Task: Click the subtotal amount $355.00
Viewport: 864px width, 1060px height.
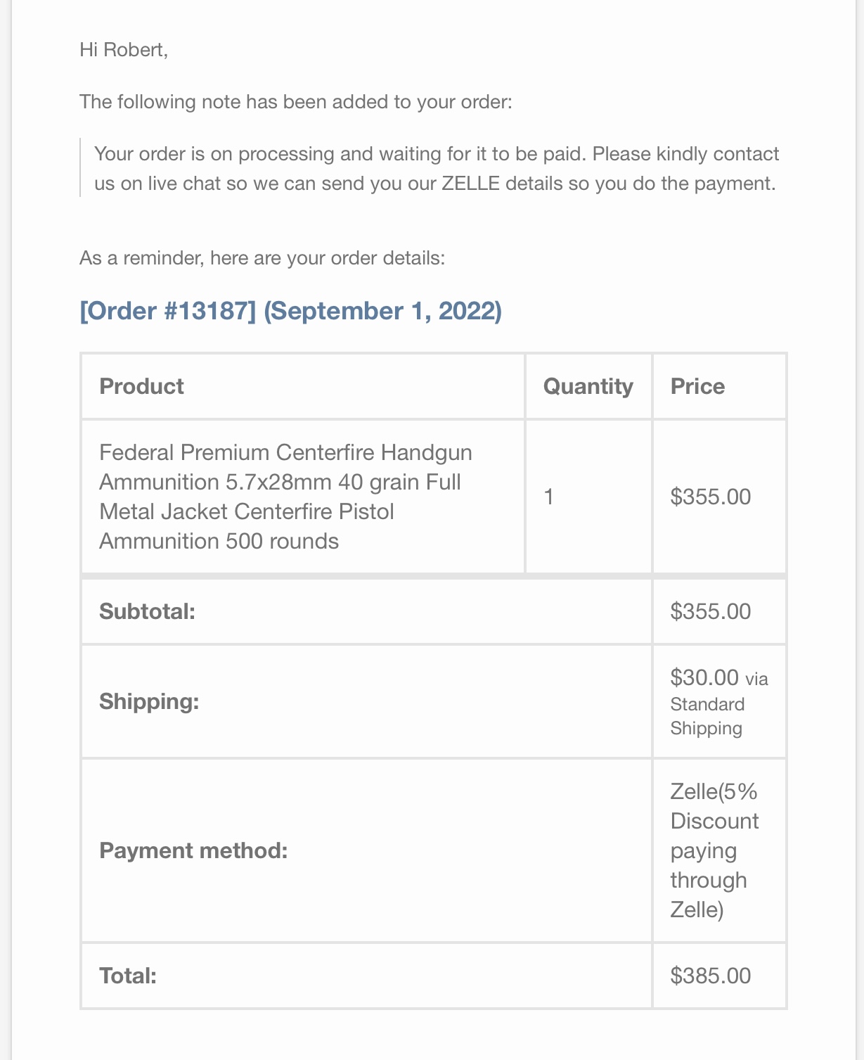Action: tap(711, 611)
